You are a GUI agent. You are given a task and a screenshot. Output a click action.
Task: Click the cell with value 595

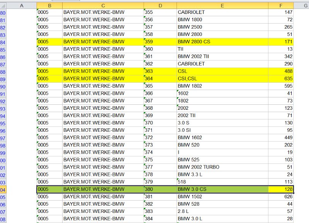[x=281, y=86]
